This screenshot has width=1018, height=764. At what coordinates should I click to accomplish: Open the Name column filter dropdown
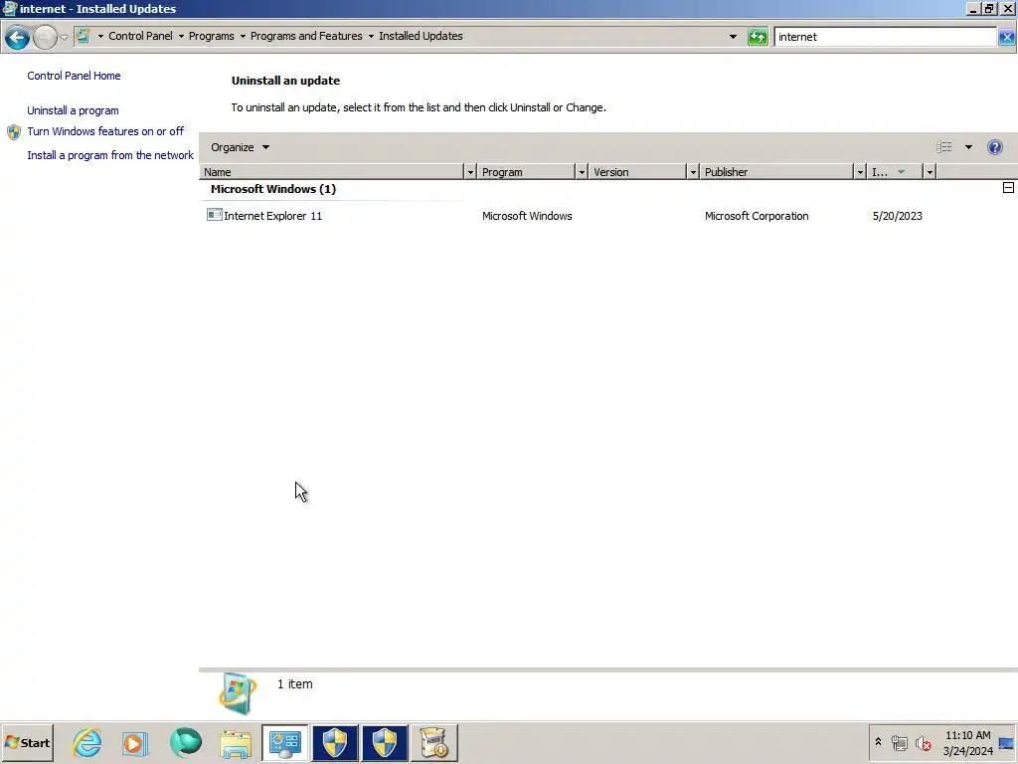470,172
